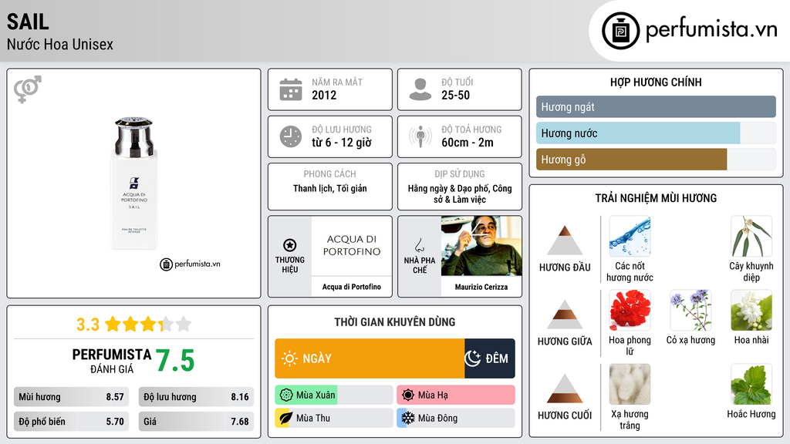Click the Perfumista rating 7.5
Viewport: 790px width, 444px height.
tap(174, 361)
